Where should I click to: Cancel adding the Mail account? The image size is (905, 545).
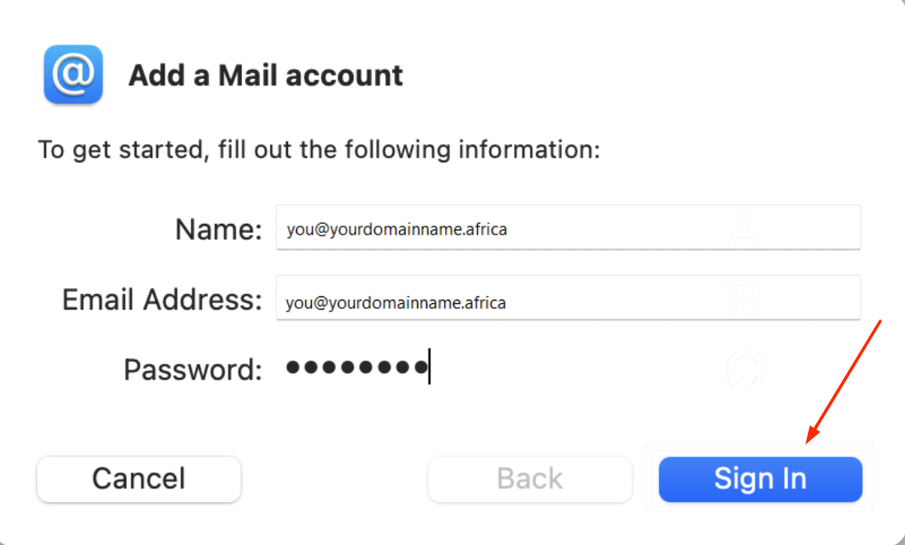coord(139,479)
